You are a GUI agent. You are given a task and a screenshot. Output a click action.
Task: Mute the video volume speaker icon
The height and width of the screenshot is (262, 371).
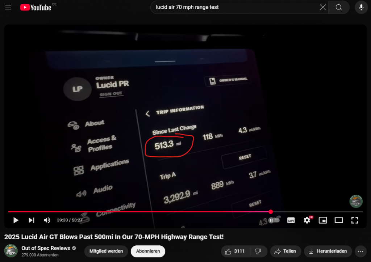tap(47, 220)
